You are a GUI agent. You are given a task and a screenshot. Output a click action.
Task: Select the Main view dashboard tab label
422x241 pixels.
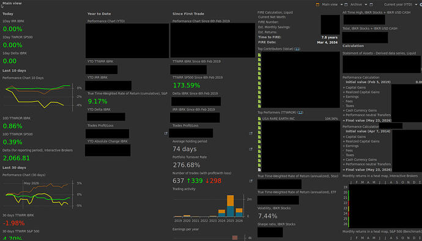coord(330,4)
